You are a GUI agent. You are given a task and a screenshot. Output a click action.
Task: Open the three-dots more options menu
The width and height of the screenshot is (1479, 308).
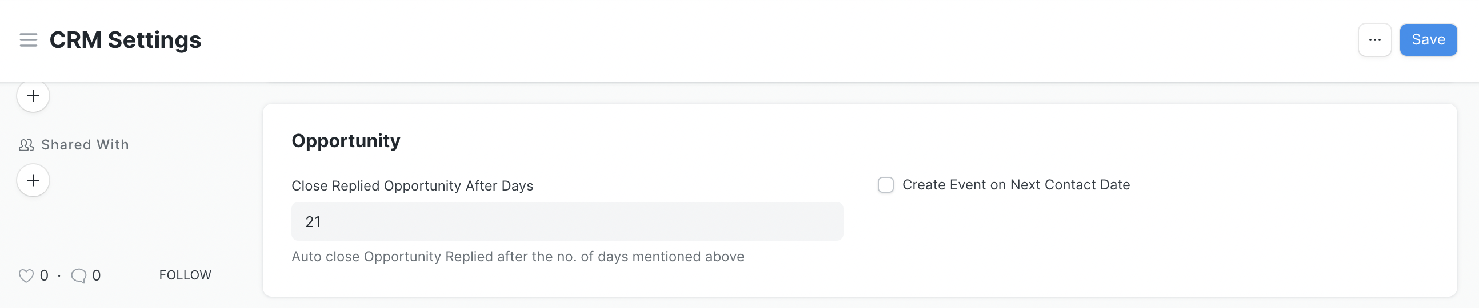point(1374,40)
